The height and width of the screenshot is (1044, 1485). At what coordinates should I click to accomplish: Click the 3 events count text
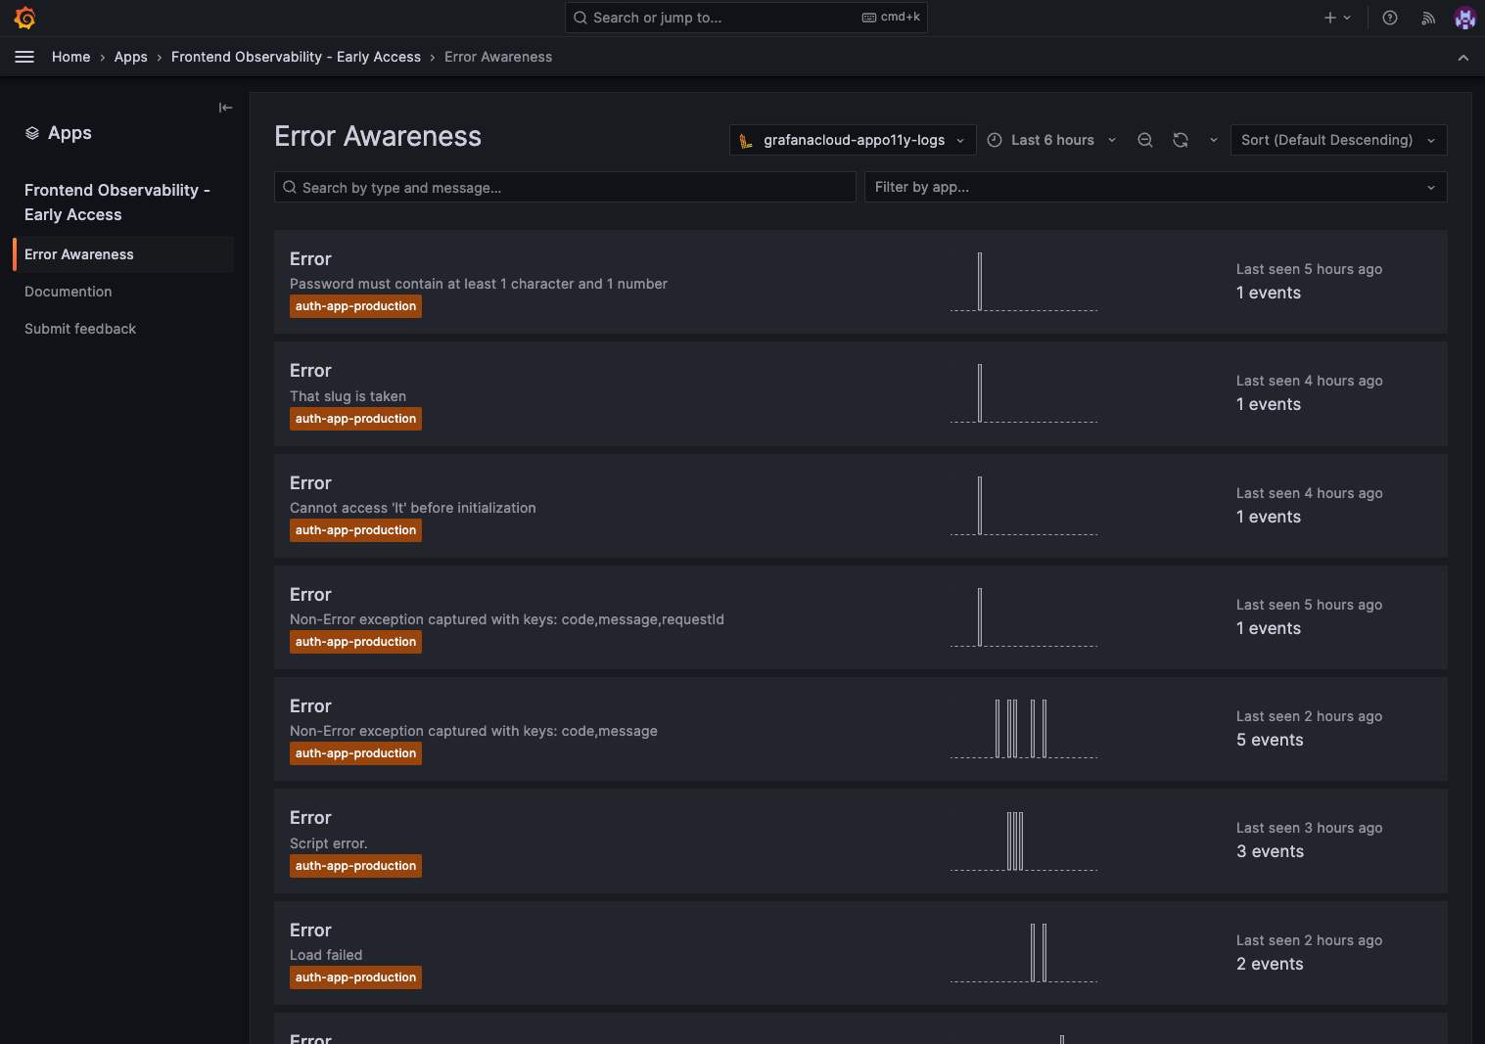pos(1270,851)
